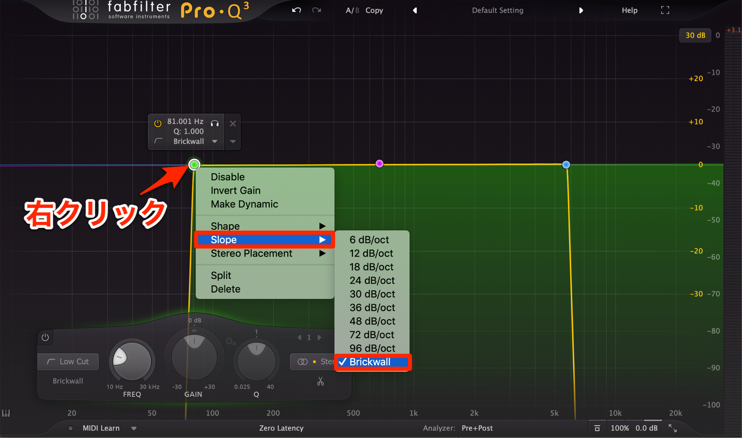Image resolution: width=742 pixels, height=438 pixels.
Task: Select the checked Brickwall slope
Action: tap(372, 362)
